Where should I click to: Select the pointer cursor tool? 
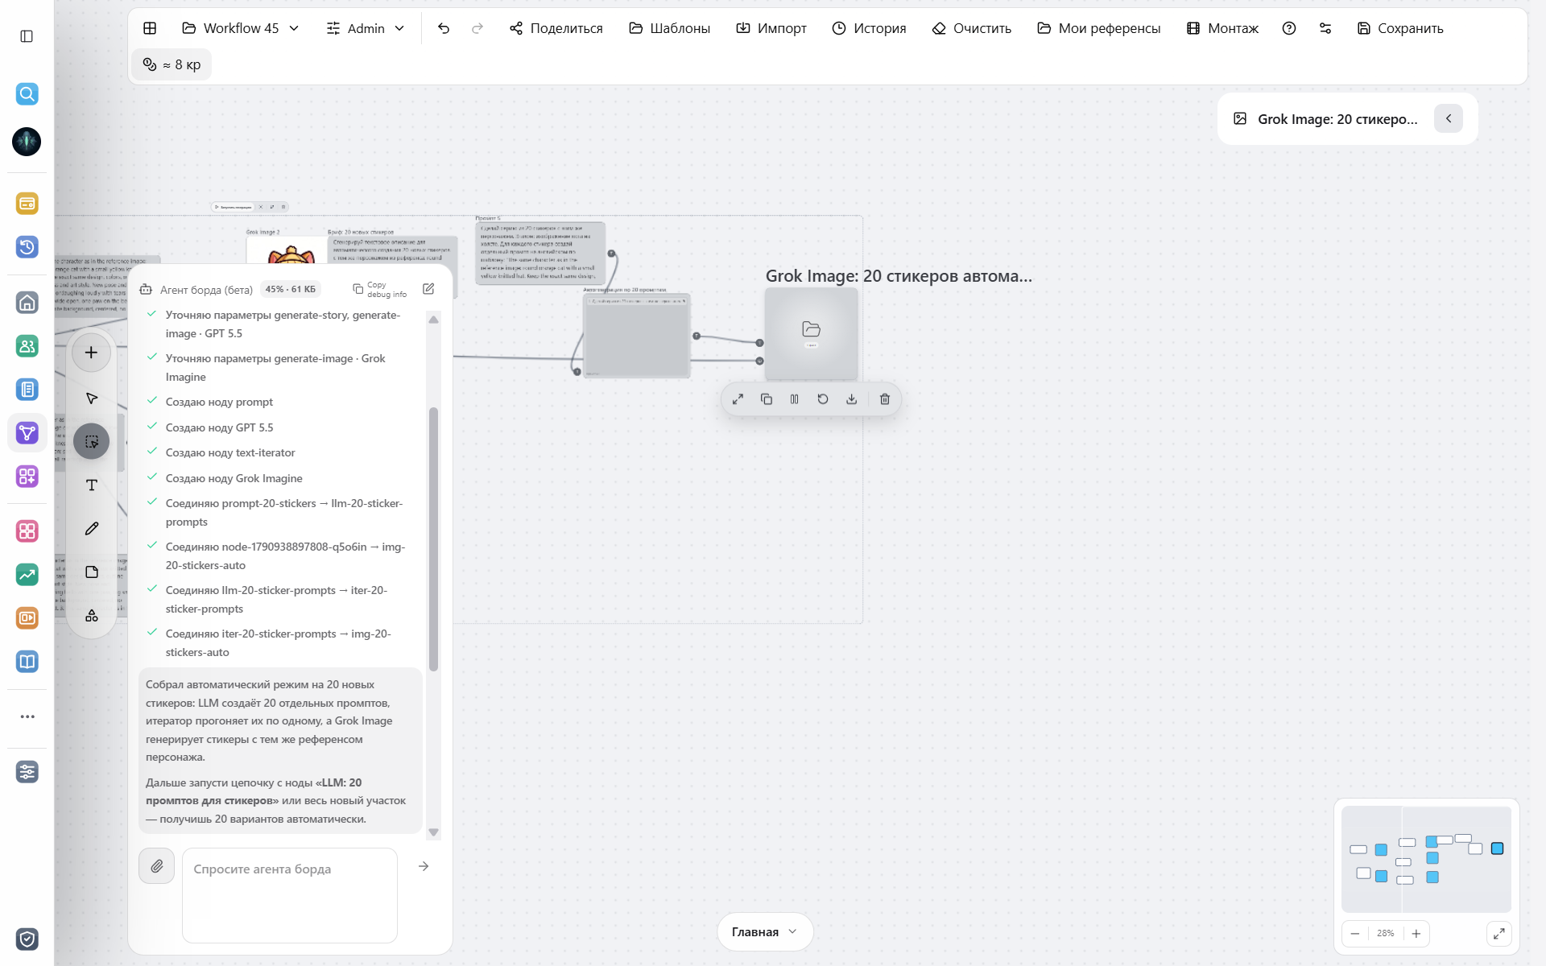[x=92, y=398]
